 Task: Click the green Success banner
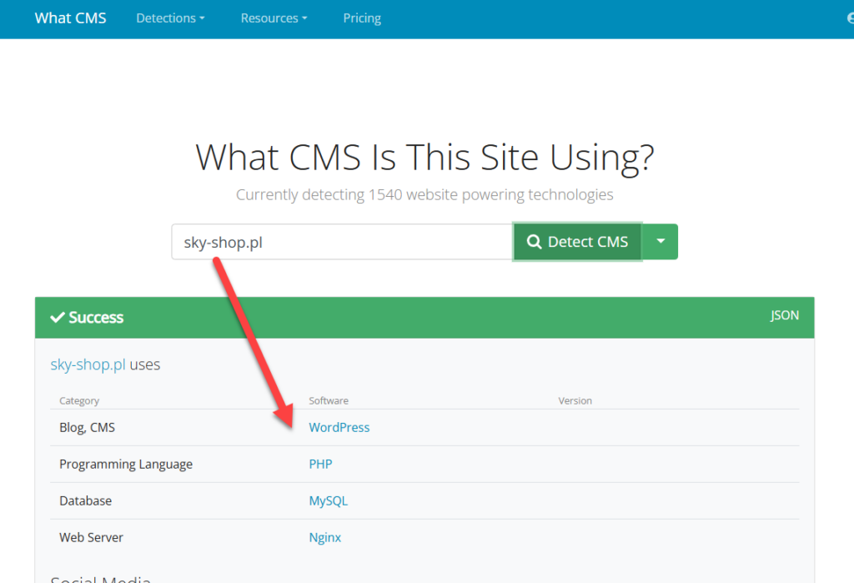(417, 318)
